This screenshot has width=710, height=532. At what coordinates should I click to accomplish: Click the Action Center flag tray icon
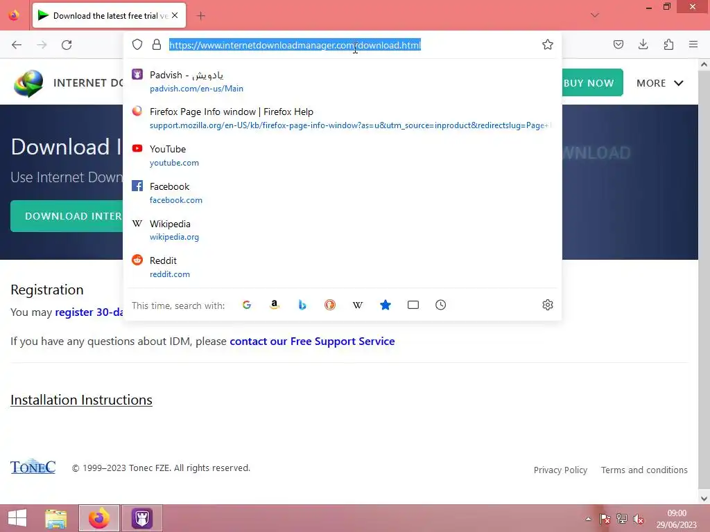[605, 519]
